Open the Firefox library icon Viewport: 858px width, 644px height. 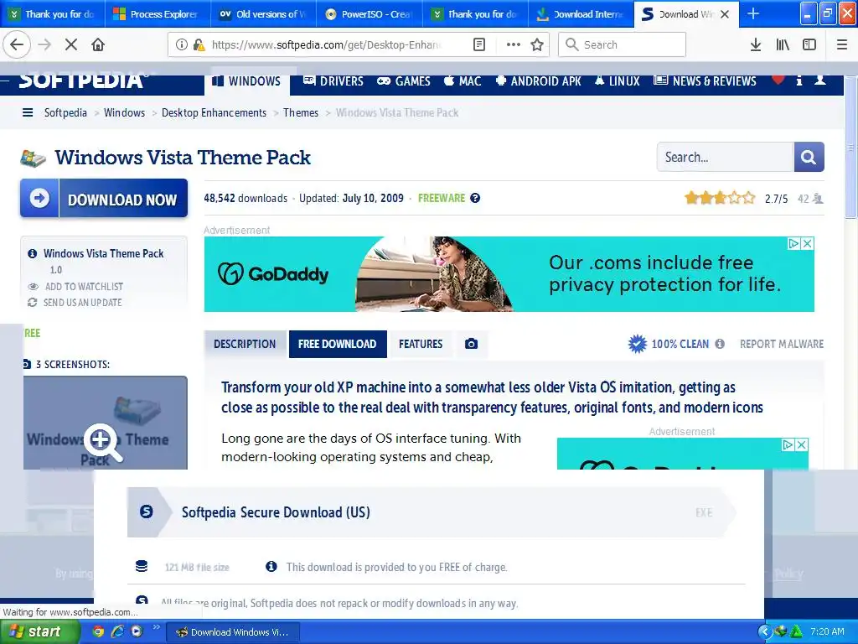[x=783, y=45]
